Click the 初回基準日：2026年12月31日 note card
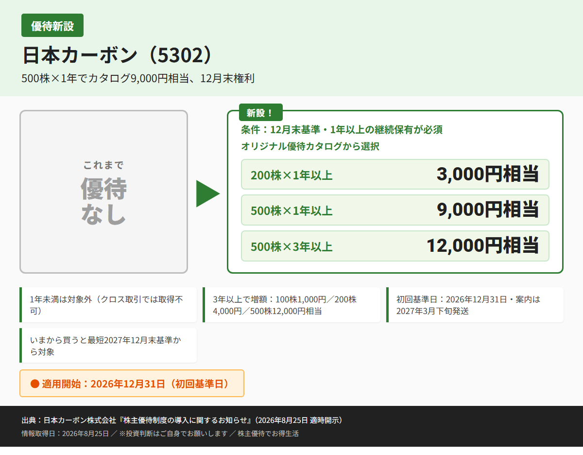Screen dimensions: 583x455 point(475,305)
